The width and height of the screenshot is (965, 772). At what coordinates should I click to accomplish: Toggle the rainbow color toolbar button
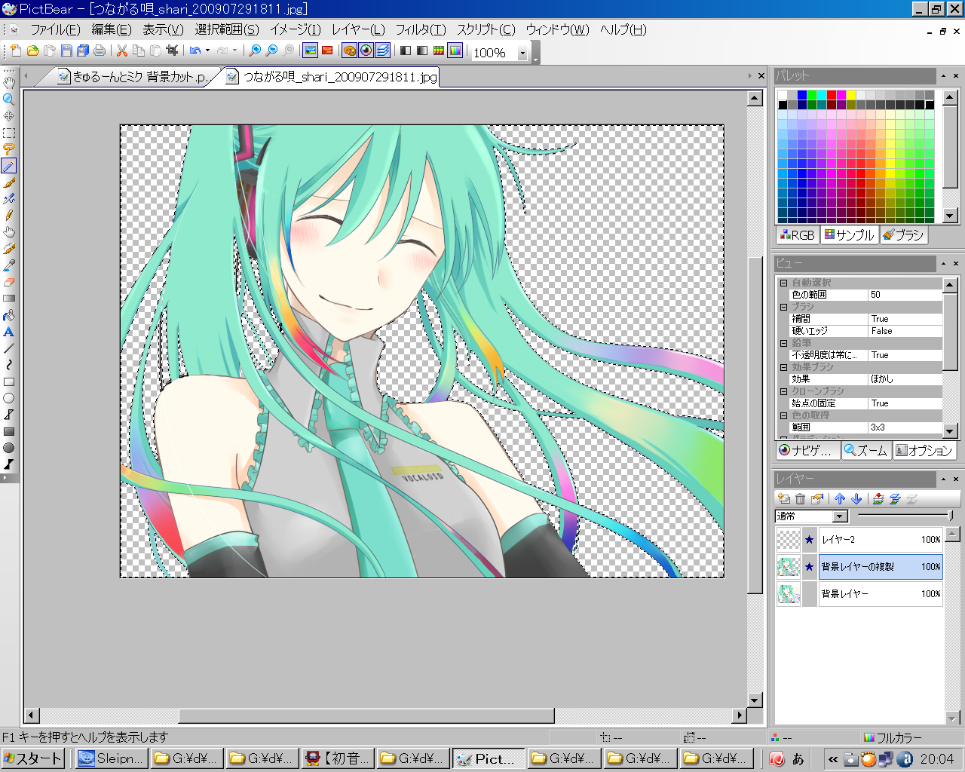pos(455,51)
